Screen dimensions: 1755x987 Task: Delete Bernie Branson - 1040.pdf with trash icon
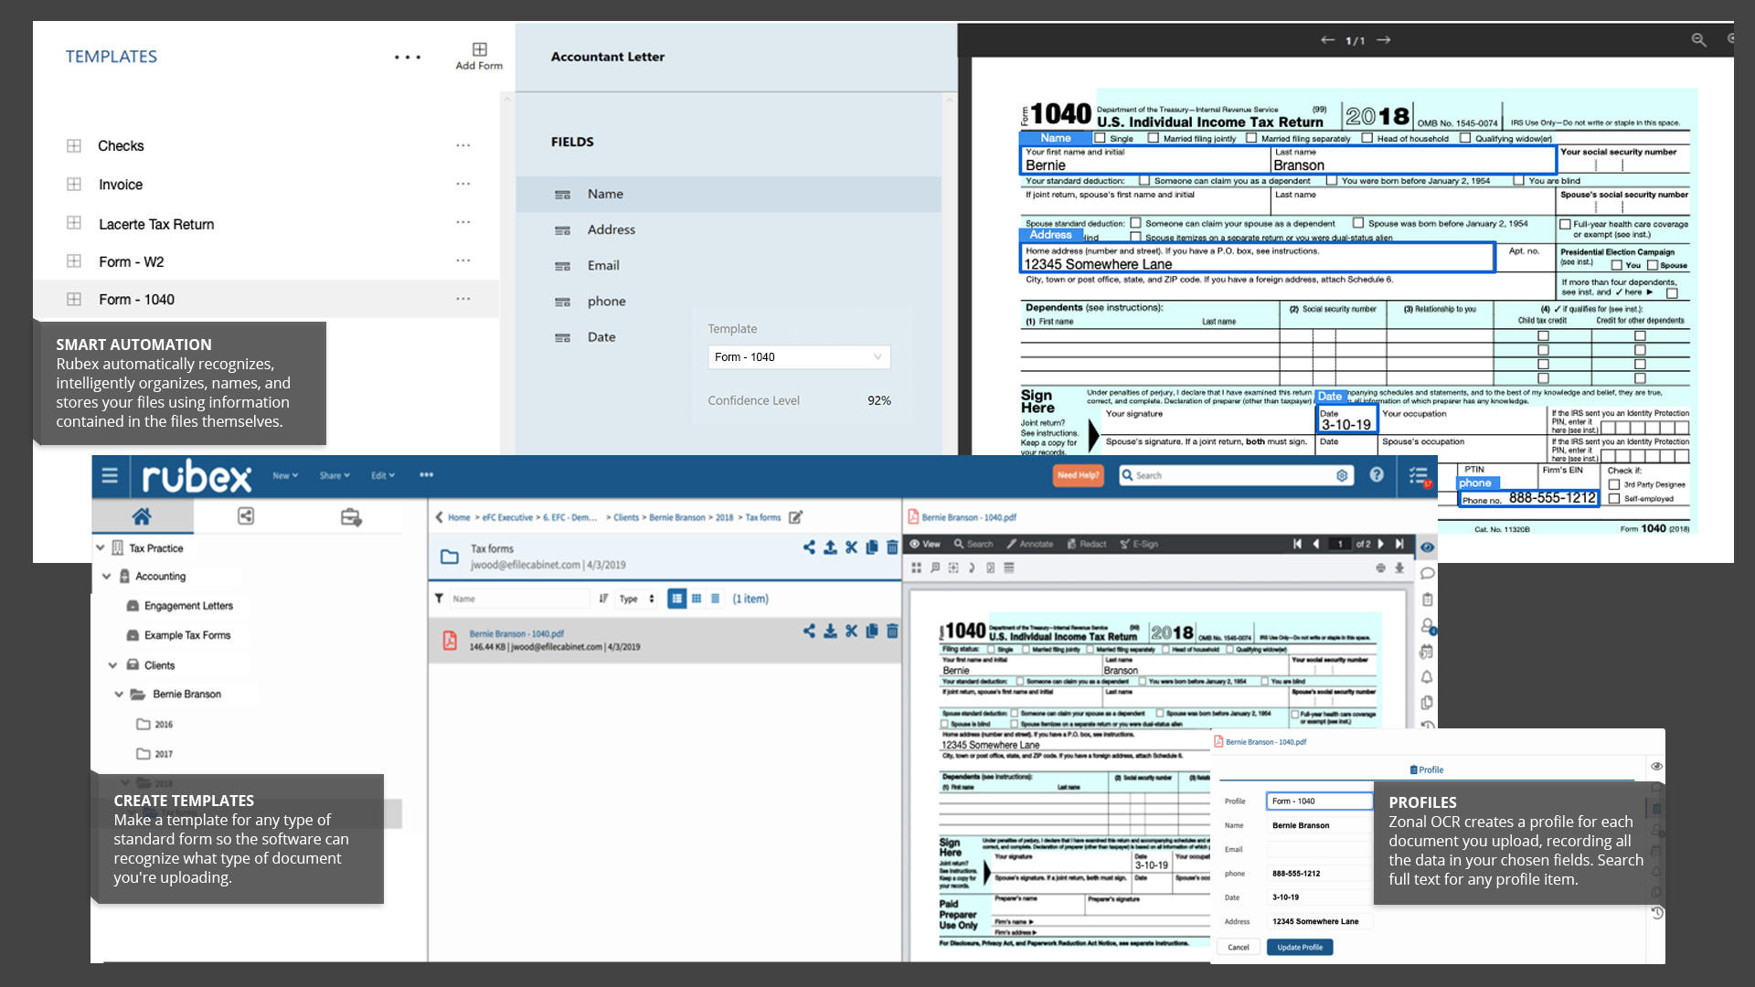pos(892,631)
